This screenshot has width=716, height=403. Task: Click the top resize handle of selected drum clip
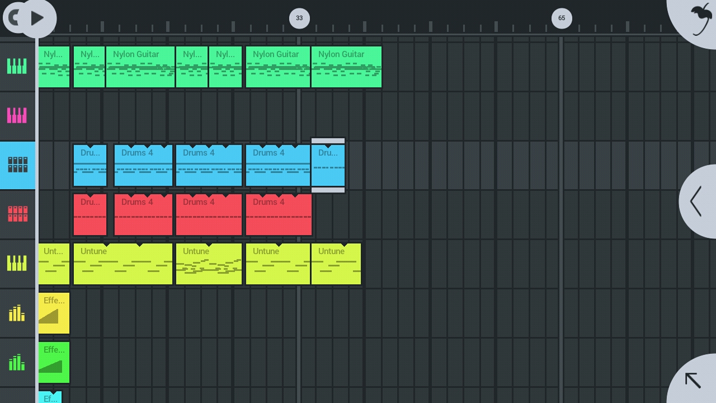328,140
